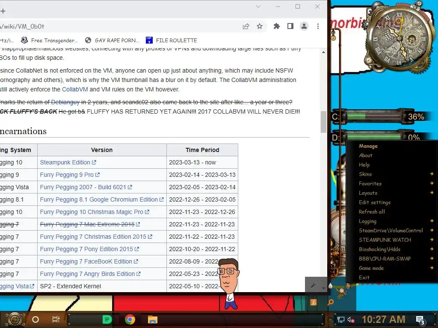Expand the Bioshocking\Hdds submenu
This screenshot has width=438, height=328.
click(392, 249)
